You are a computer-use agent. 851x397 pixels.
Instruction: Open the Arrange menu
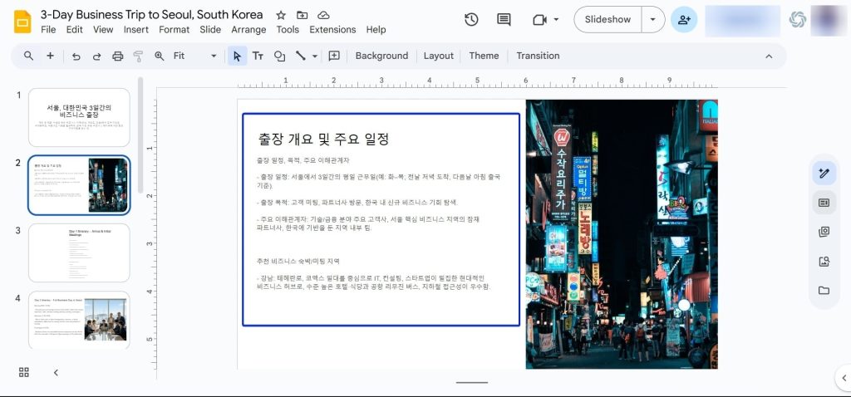tap(248, 30)
